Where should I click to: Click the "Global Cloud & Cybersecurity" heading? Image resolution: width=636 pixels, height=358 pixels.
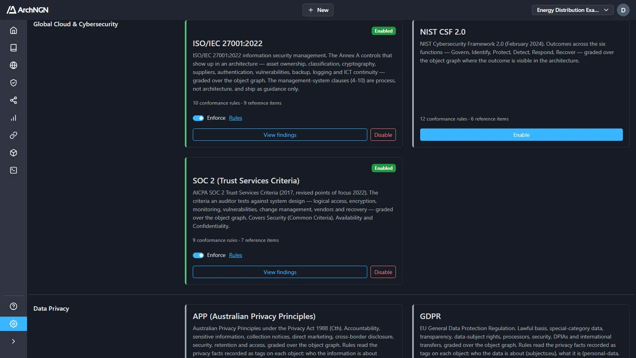click(76, 24)
